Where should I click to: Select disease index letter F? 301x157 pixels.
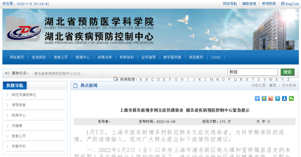(170, 79)
